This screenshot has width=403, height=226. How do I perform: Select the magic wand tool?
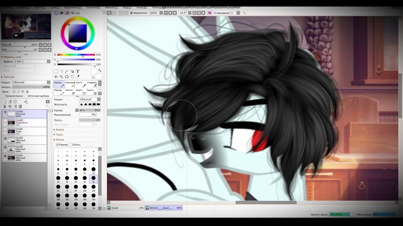66,71
